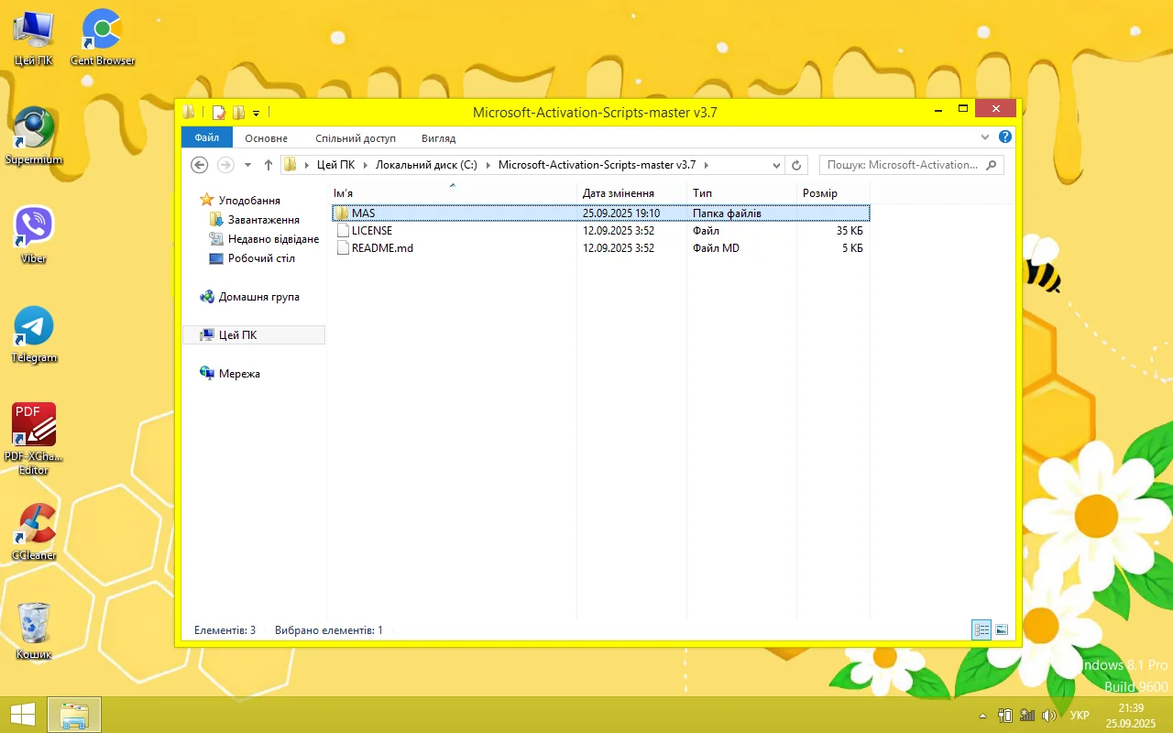The width and height of the screenshot is (1173, 733).
Task: Click the volume speaker tray icon
Action: 1049,715
